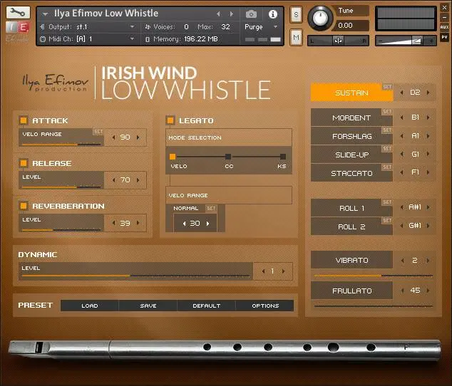
Task: Click the Tune value 0.00
Action: pyautogui.click(x=345, y=26)
